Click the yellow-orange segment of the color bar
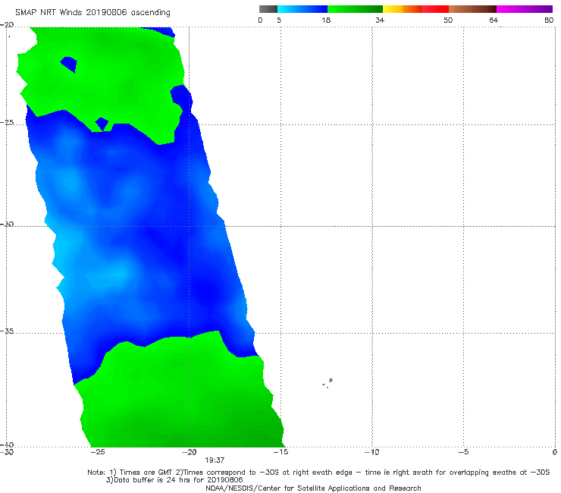561x493 pixels. tap(403, 9)
